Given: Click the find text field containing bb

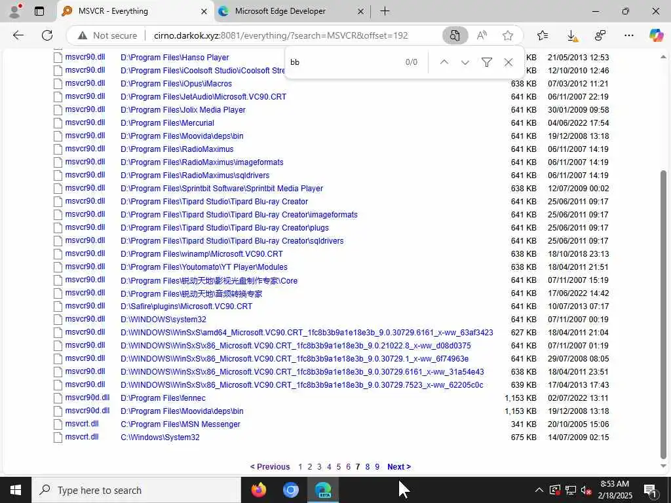Looking at the screenshot, I should click(345, 62).
